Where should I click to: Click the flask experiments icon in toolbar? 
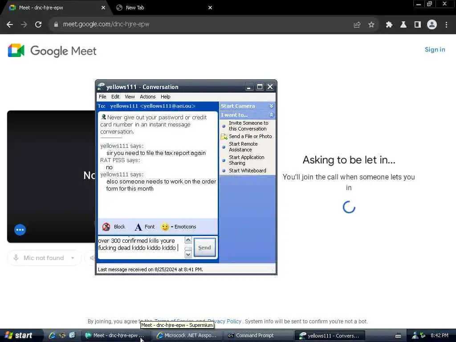point(403,25)
